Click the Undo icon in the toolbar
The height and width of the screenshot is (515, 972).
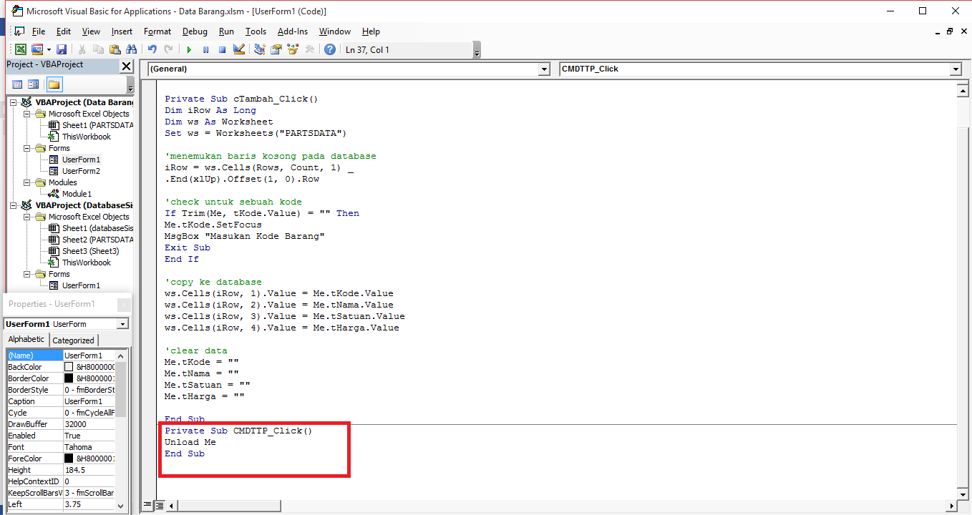pyautogui.click(x=152, y=49)
